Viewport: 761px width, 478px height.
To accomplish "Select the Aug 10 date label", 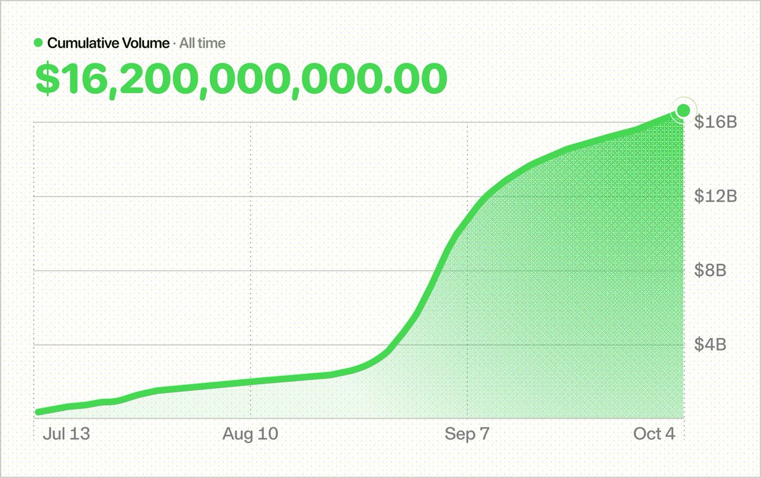I will pos(250,434).
